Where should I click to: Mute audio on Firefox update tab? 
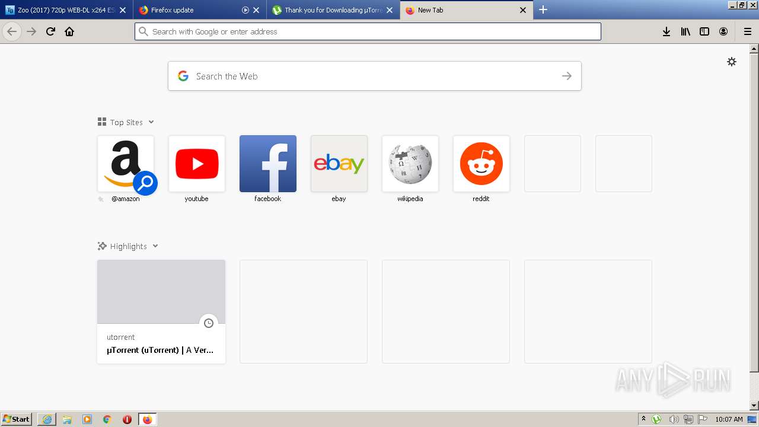tap(245, 10)
